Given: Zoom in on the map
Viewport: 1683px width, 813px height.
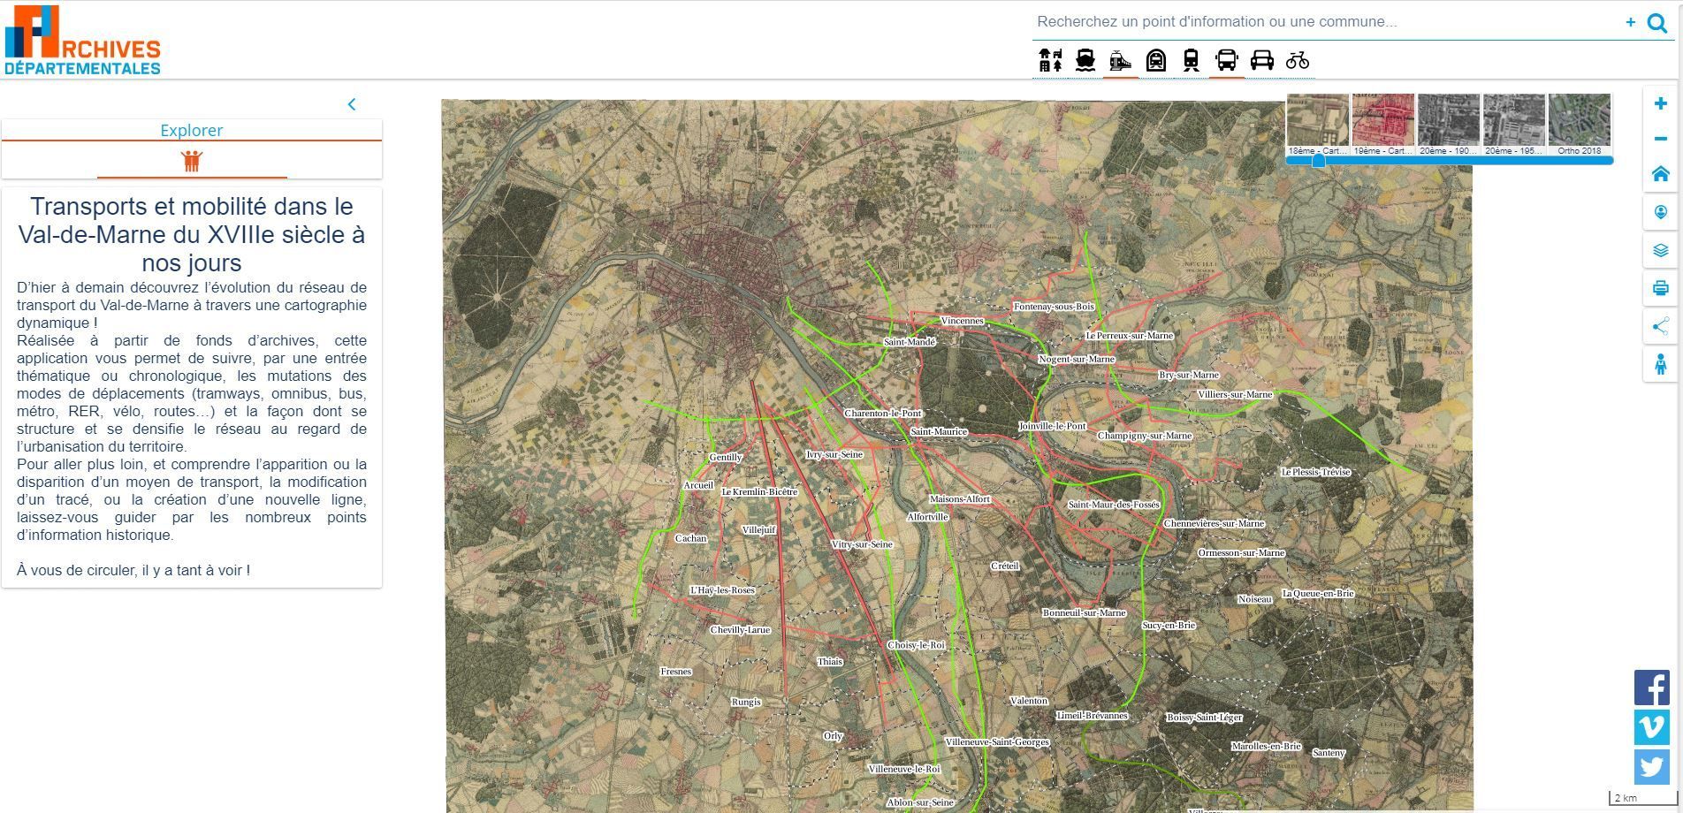Looking at the screenshot, I should (1660, 103).
